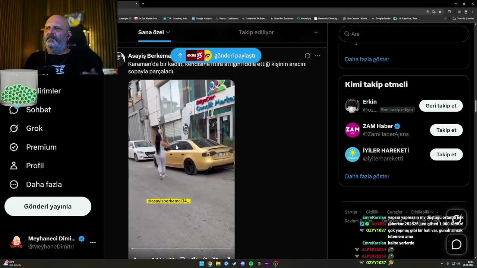Open the Gizlilik footer link
The image size is (477, 268).
[x=372, y=212]
